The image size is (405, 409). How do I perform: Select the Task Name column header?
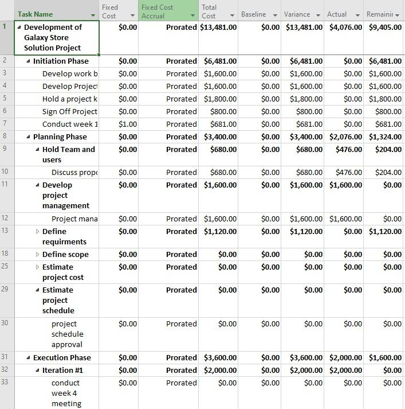pyautogui.click(x=57, y=10)
